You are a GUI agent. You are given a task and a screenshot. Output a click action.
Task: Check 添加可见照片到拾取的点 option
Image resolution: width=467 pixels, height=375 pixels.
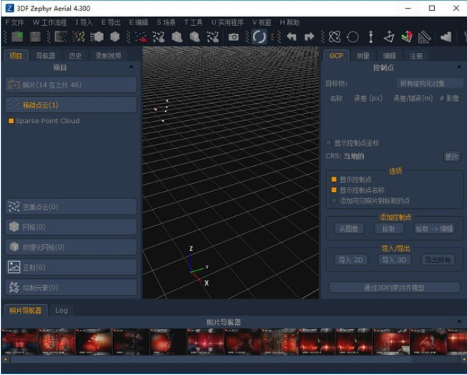point(334,201)
